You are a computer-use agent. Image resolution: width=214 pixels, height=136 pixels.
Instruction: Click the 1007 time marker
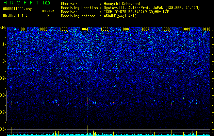tap(146, 29)
